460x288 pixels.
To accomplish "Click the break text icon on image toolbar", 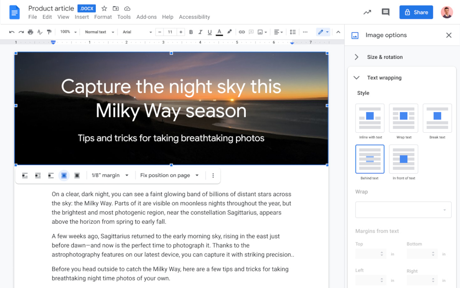I will (x=51, y=176).
